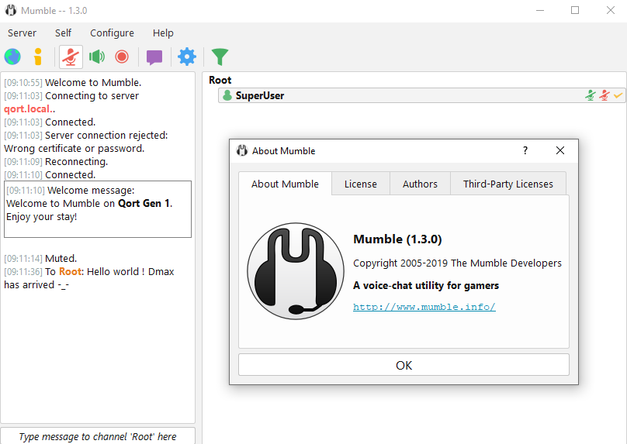Viewport: 627px width, 444px height.
Task: Open the server connect globe icon
Action: pos(12,57)
